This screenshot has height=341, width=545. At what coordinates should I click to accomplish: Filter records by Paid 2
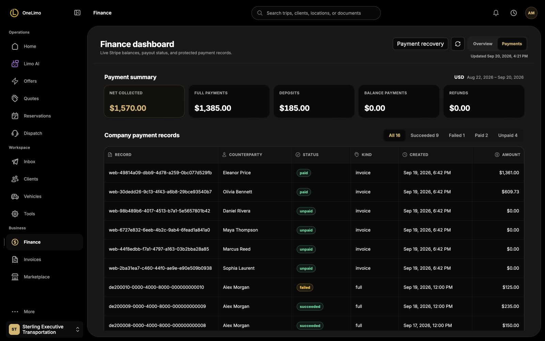(481, 135)
